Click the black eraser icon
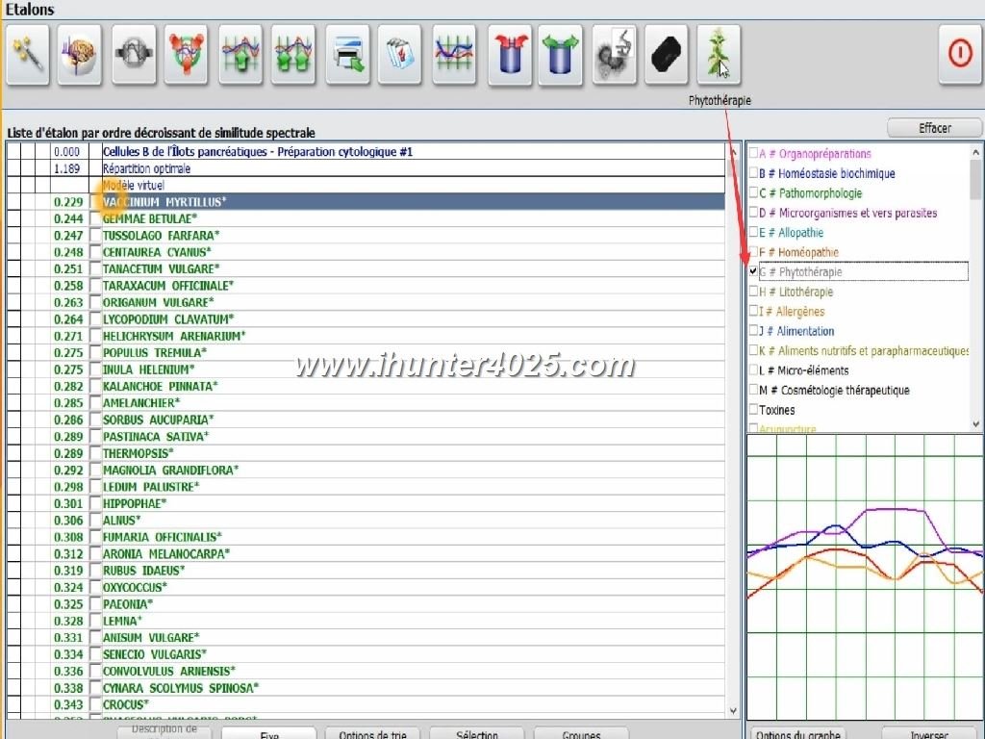 pos(667,55)
